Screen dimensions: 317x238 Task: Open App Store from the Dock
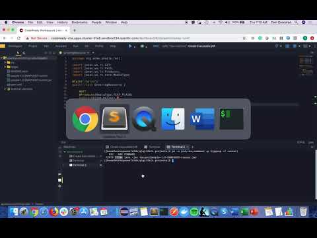click(84, 212)
